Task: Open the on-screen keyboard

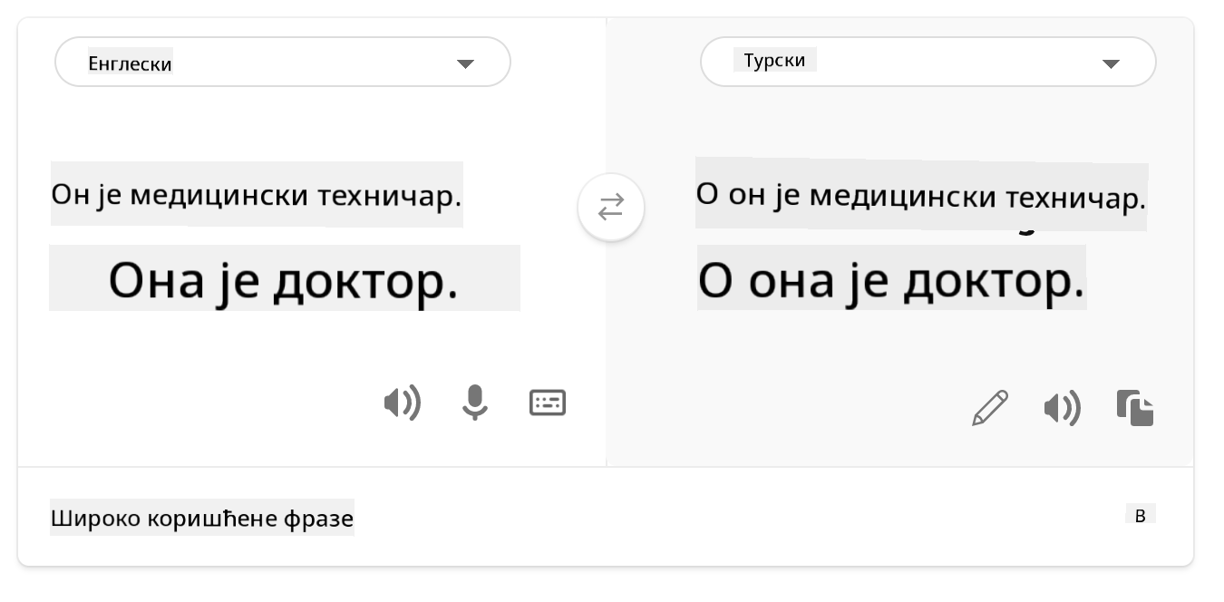Action: coord(548,403)
